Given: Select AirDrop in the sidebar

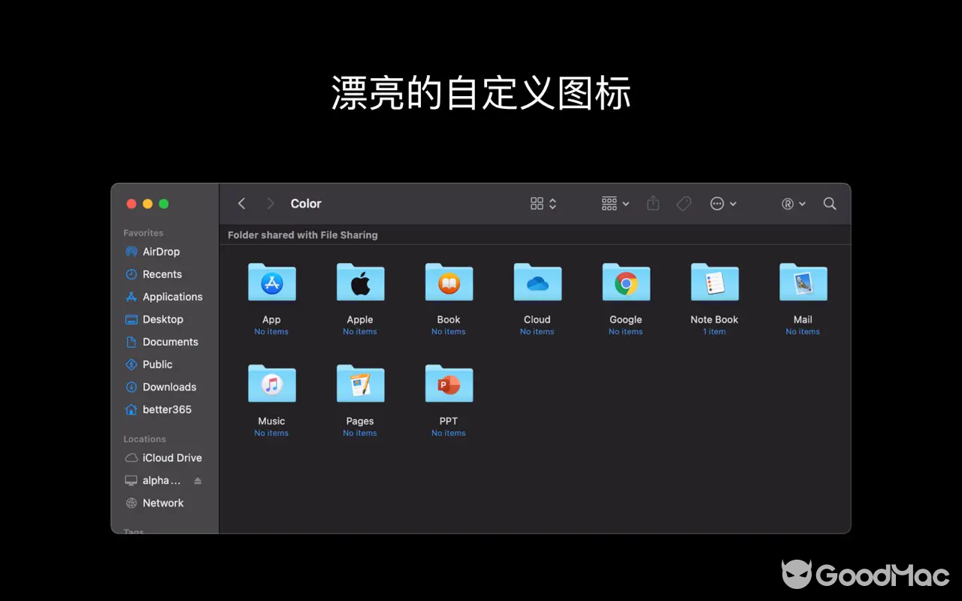Looking at the screenshot, I should click(160, 252).
